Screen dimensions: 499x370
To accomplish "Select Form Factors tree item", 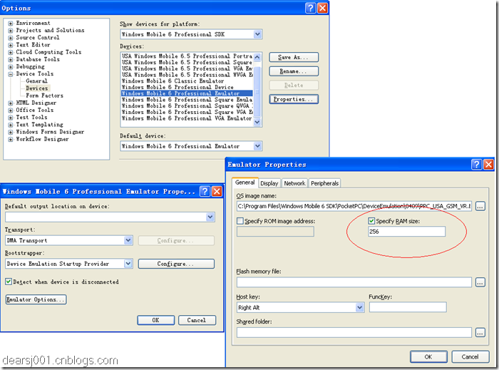I will point(44,96).
